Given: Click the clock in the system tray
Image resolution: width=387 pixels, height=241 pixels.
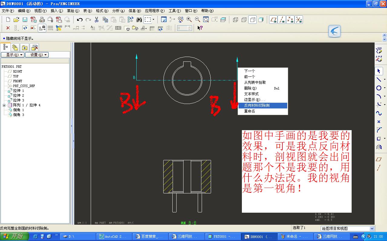Looking at the screenshot, I should click(x=378, y=236).
